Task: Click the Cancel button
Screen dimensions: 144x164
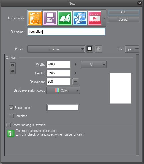Action: click(124, 20)
